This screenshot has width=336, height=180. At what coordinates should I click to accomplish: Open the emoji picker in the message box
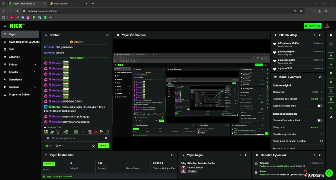click(x=106, y=138)
